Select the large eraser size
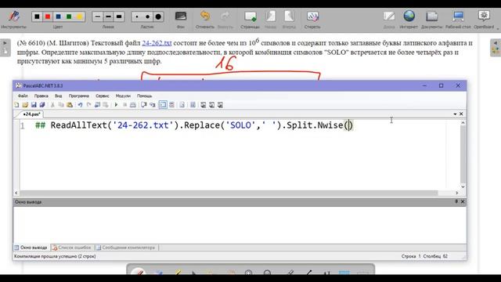This screenshot has height=282, width=501. 158,16
